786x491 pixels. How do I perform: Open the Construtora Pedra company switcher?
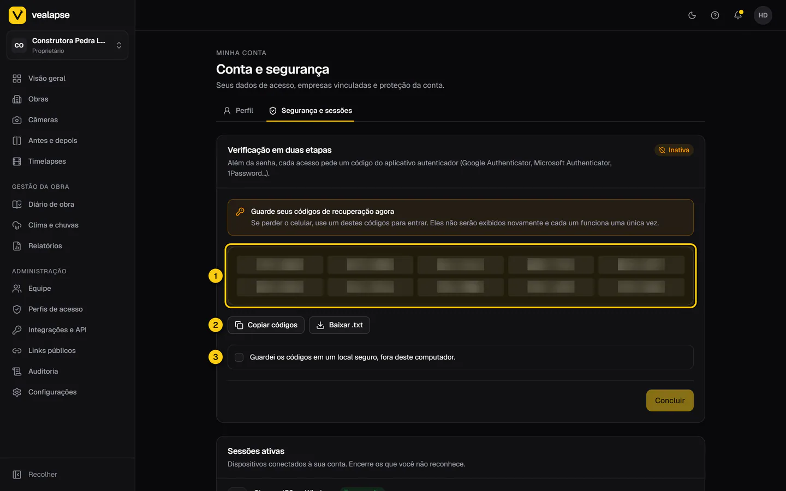[x=67, y=45]
